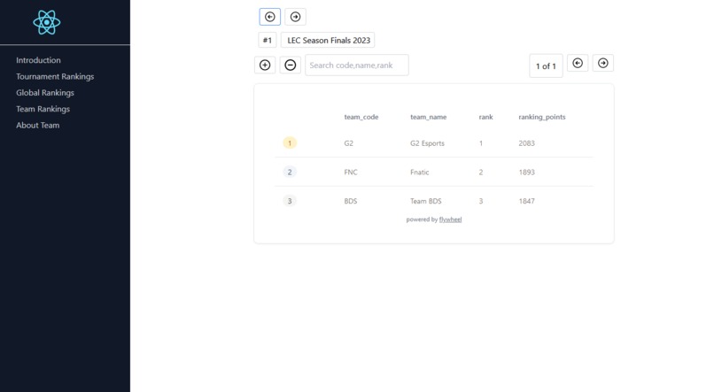Click the Team BDS name cell
This screenshot has width=714, height=392.
tap(426, 201)
